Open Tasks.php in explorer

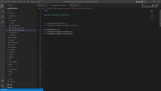13,47
